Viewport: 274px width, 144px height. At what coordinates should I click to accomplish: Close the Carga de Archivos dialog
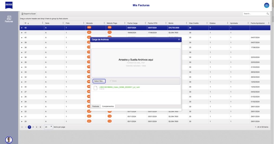(179, 39)
